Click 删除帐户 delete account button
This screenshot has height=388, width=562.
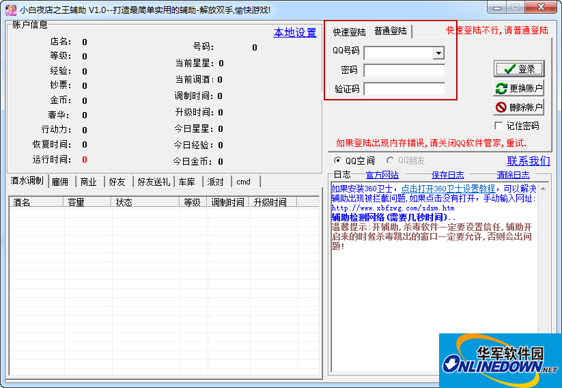518,107
